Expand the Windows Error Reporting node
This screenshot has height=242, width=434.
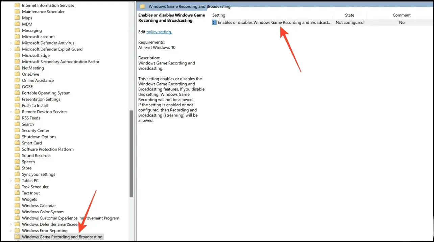pos(11,231)
